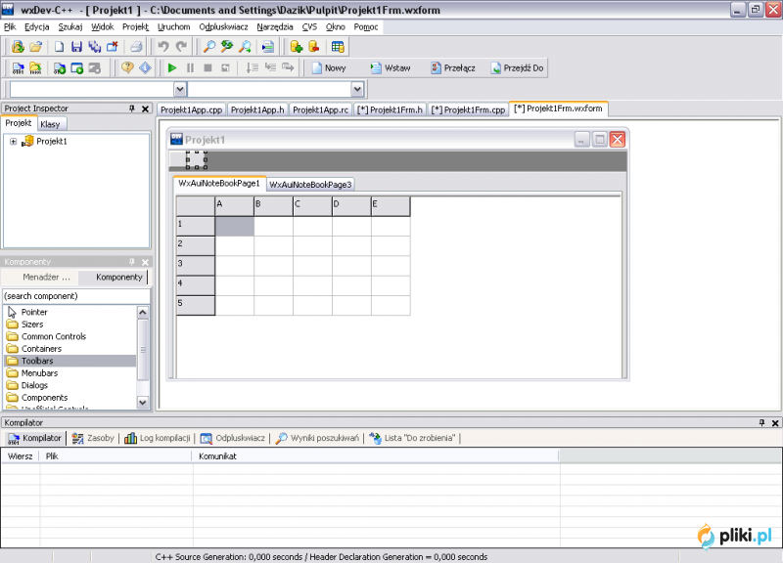
Task: Open the Odpluskwiacz menu
Action: click(x=223, y=27)
